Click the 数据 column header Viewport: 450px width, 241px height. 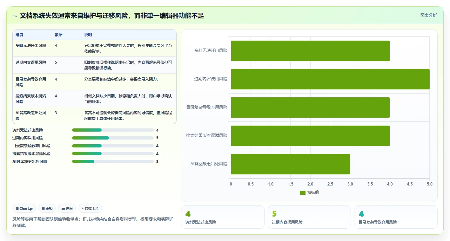point(58,35)
